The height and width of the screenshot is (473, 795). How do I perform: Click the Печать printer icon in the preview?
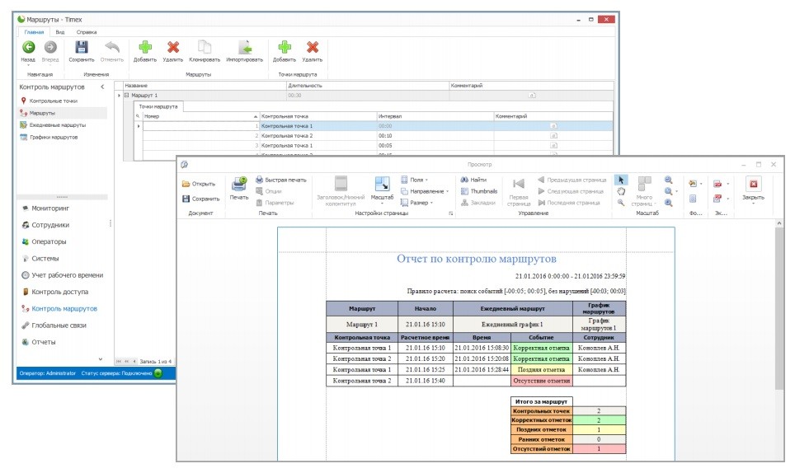click(x=239, y=186)
